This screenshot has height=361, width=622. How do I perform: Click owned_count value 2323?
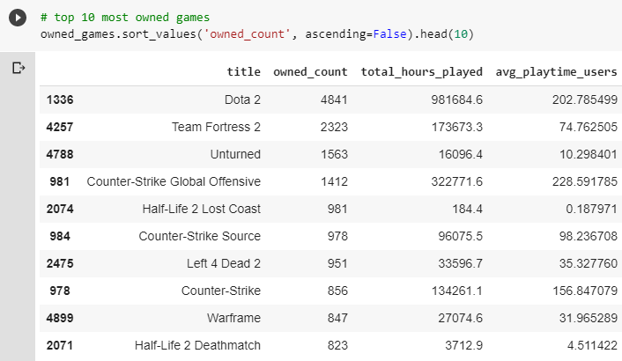point(334,127)
